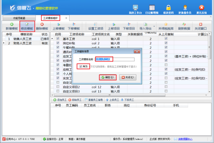
Task: Click the 工资模板名称 text field
Action: [x=115, y=59]
